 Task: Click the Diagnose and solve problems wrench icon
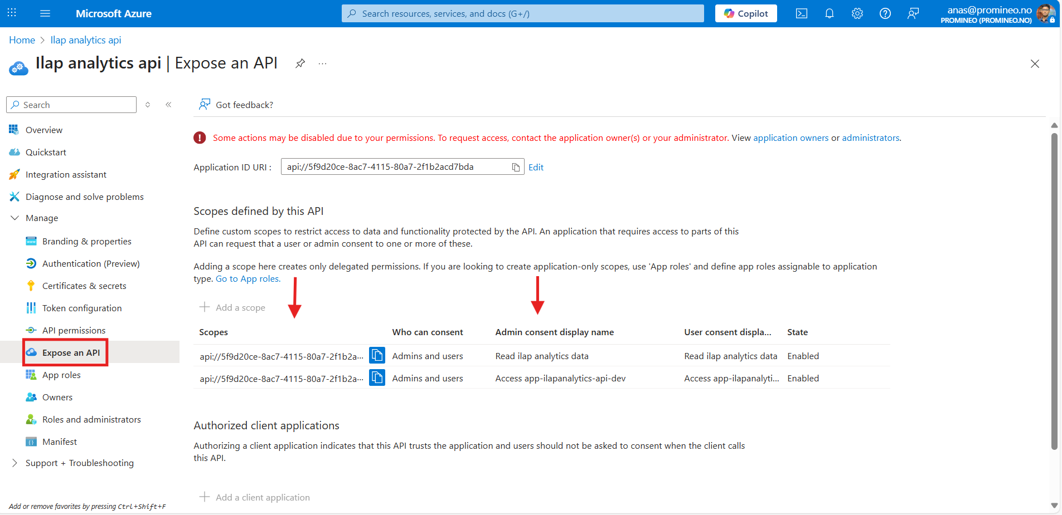click(x=14, y=197)
